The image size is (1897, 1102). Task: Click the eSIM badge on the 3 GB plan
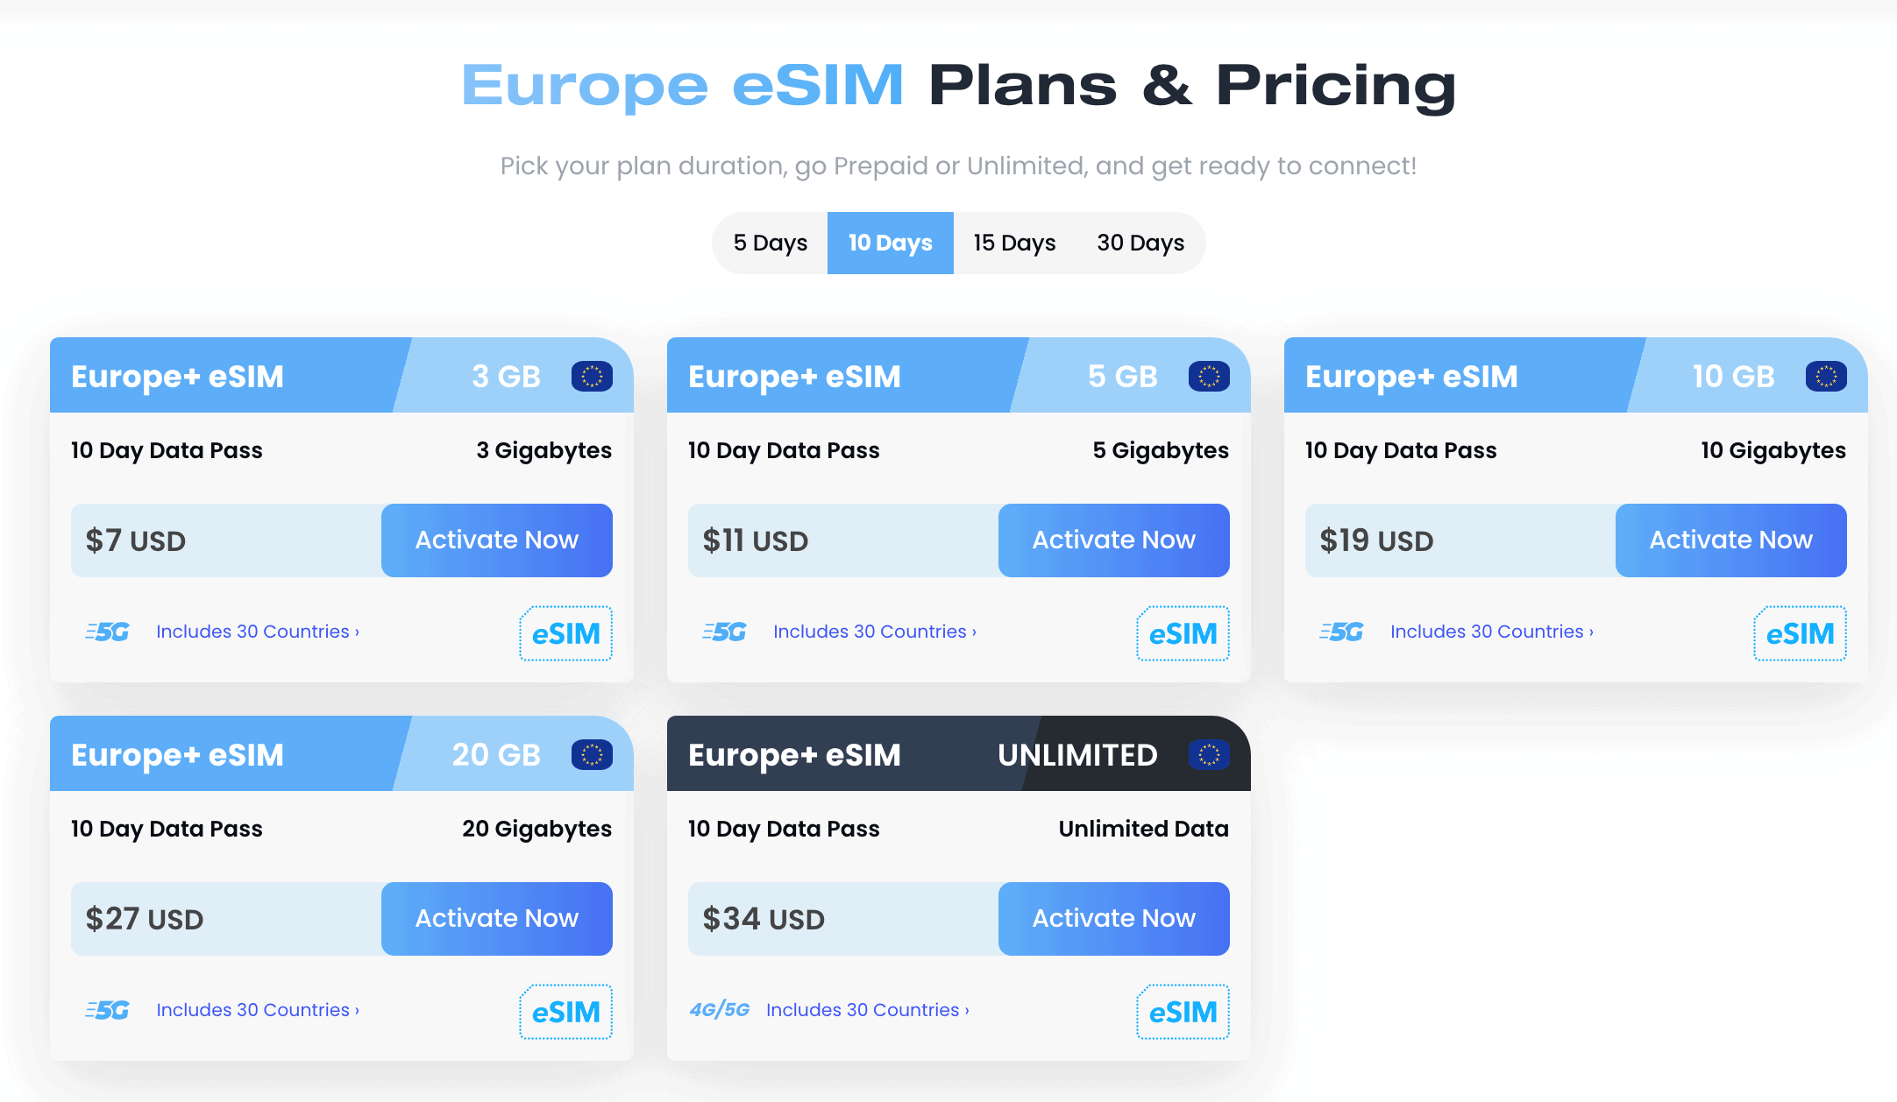[565, 633]
